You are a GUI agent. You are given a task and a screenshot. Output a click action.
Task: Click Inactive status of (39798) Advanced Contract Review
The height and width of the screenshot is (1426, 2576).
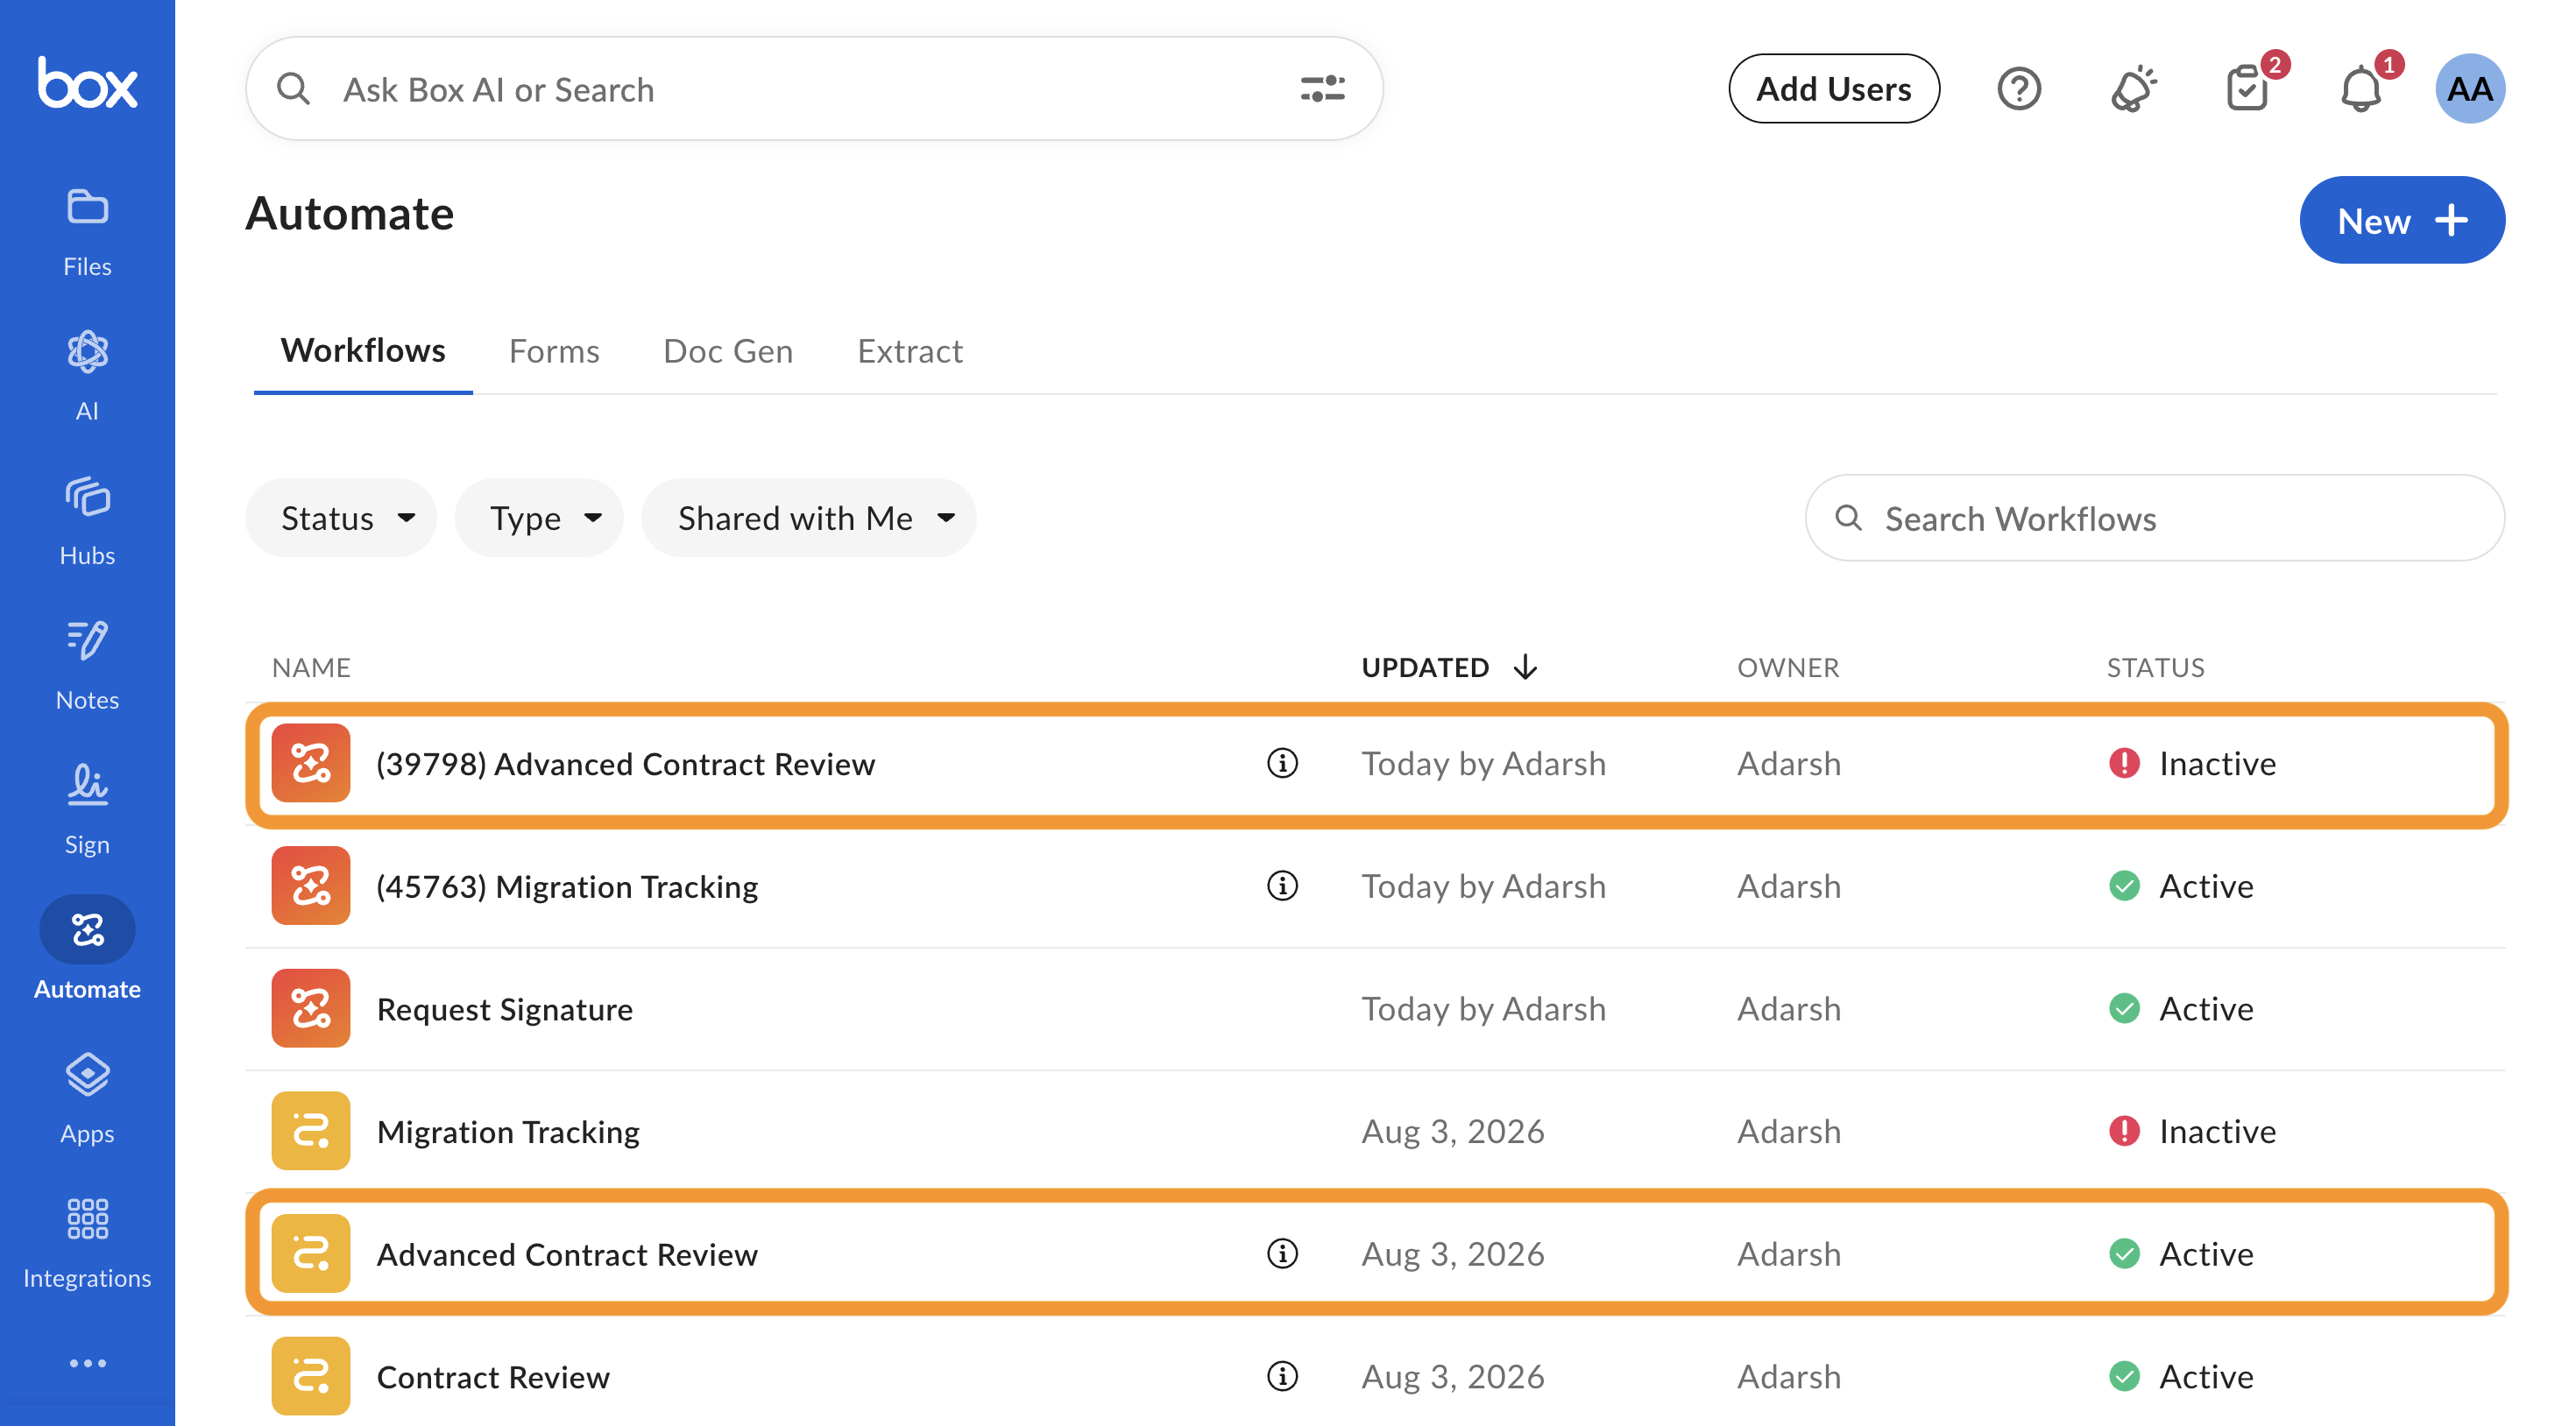(x=2192, y=763)
